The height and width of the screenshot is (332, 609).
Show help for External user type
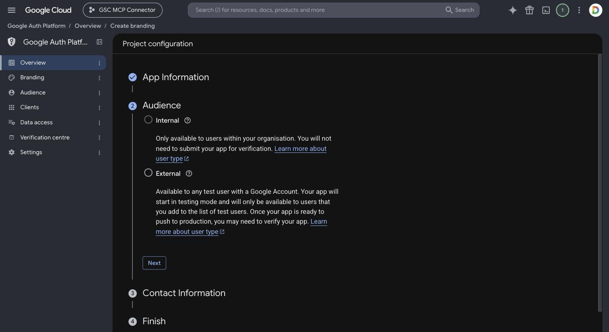189,173
